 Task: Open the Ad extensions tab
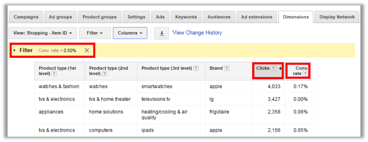point(257,17)
